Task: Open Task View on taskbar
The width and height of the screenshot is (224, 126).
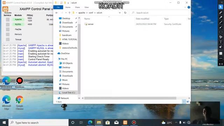Action: point(81,122)
